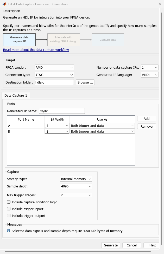Toggle Include trigger inport checkbox
This screenshot has width=164, height=254.
9,209
